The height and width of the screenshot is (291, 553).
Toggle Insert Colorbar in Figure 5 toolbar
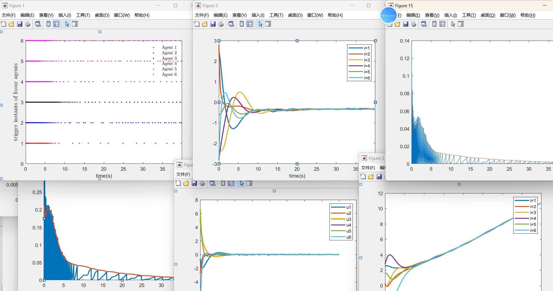[242, 24]
